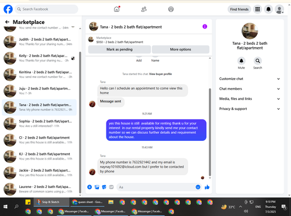This screenshot has height=216, width=291.
Task: Go back with the Marketplace arrow
Action: [x=7, y=22]
